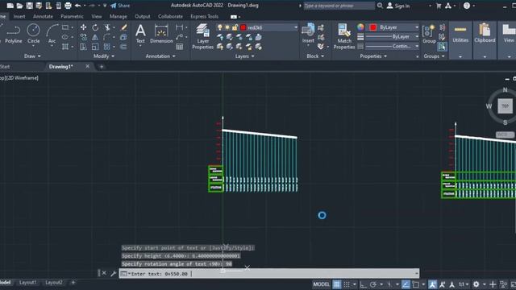Click the Mirror tool in Modify panel
This screenshot has height=290, width=516.
pyautogui.click(x=95, y=37)
